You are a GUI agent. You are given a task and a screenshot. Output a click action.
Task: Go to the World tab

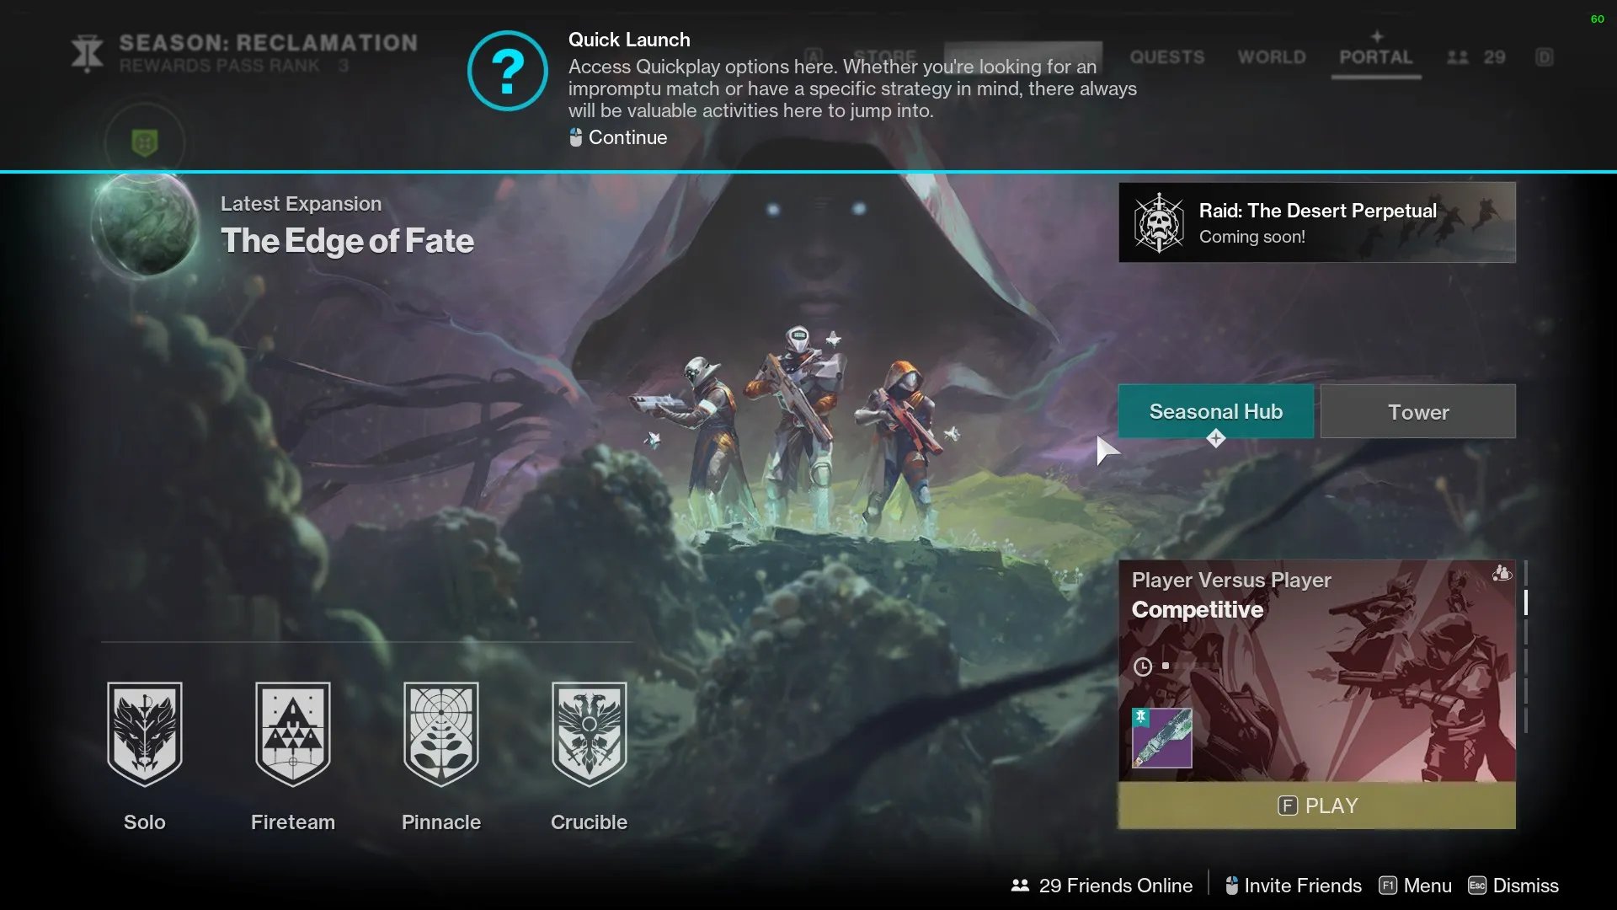pos(1271,57)
